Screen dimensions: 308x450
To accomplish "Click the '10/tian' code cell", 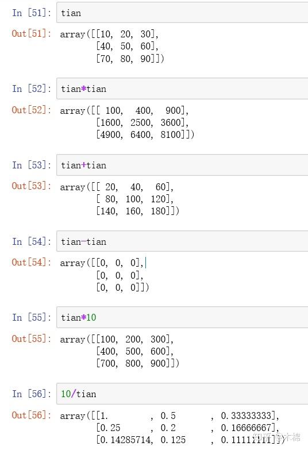I will 182,394.
